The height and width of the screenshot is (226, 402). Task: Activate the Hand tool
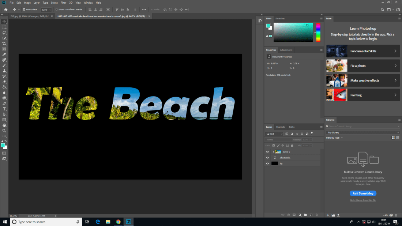click(4, 125)
